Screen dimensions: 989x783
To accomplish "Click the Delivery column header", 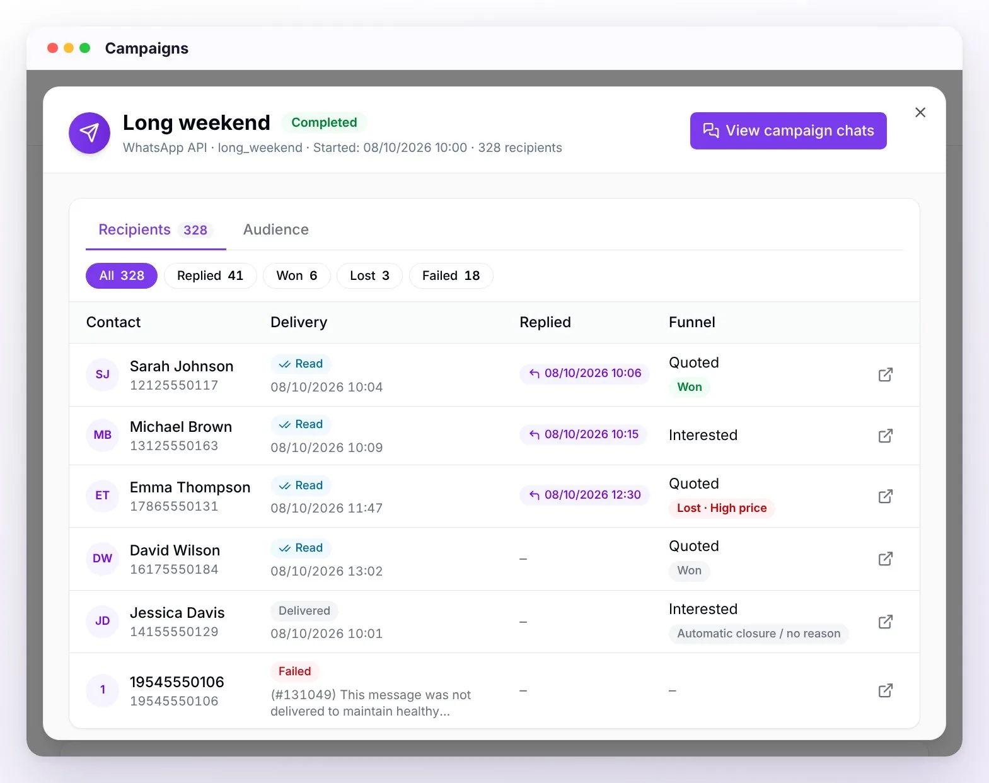I will pos(299,322).
